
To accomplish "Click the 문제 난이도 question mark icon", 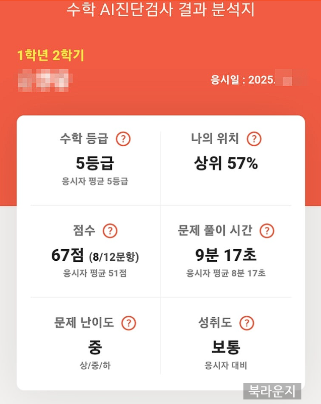I will (130, 323).
